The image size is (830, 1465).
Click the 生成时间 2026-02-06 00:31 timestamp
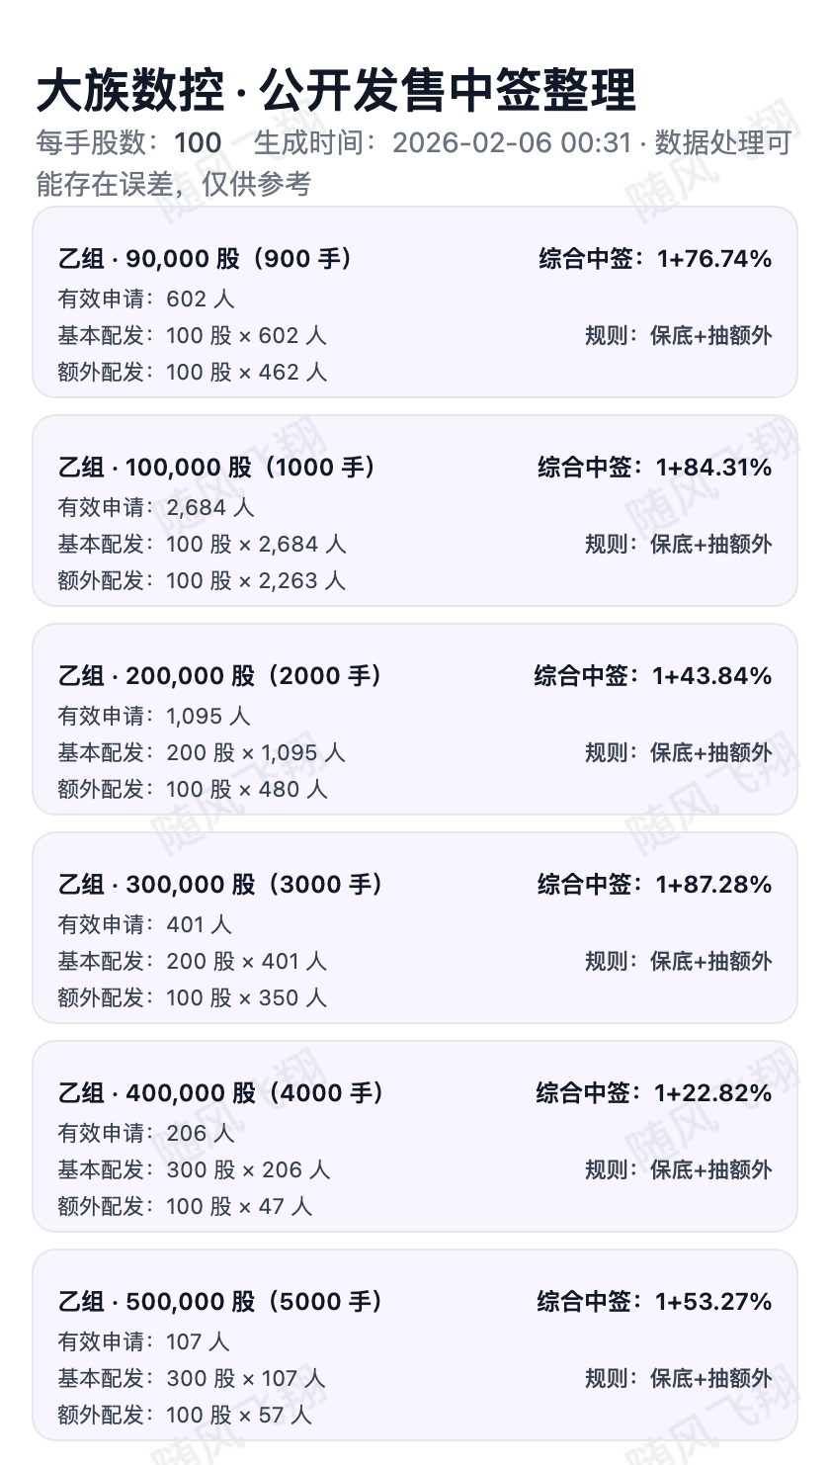coord(442,143)
